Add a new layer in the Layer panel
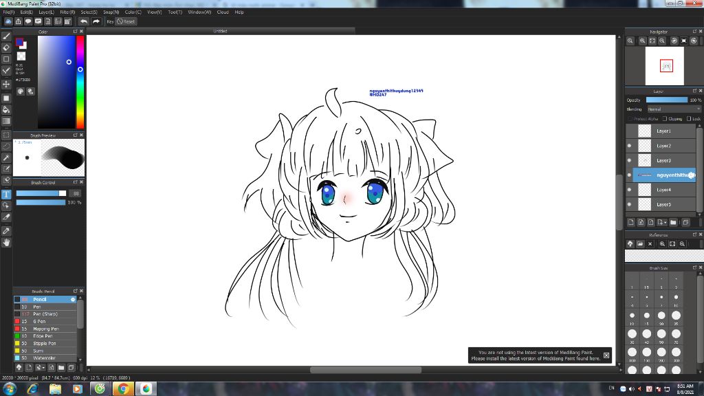 [631, 222]
